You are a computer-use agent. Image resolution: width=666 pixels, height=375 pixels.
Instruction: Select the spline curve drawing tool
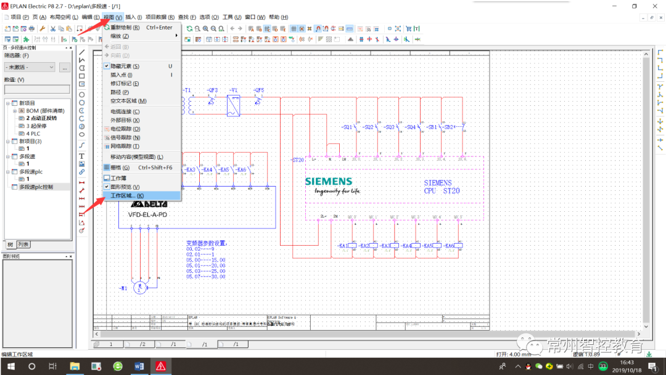[x=81, y=145]
